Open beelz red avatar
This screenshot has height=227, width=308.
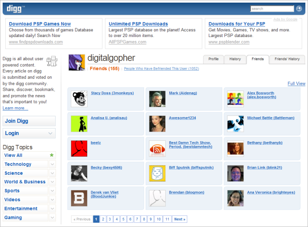(x=79, y=149)
